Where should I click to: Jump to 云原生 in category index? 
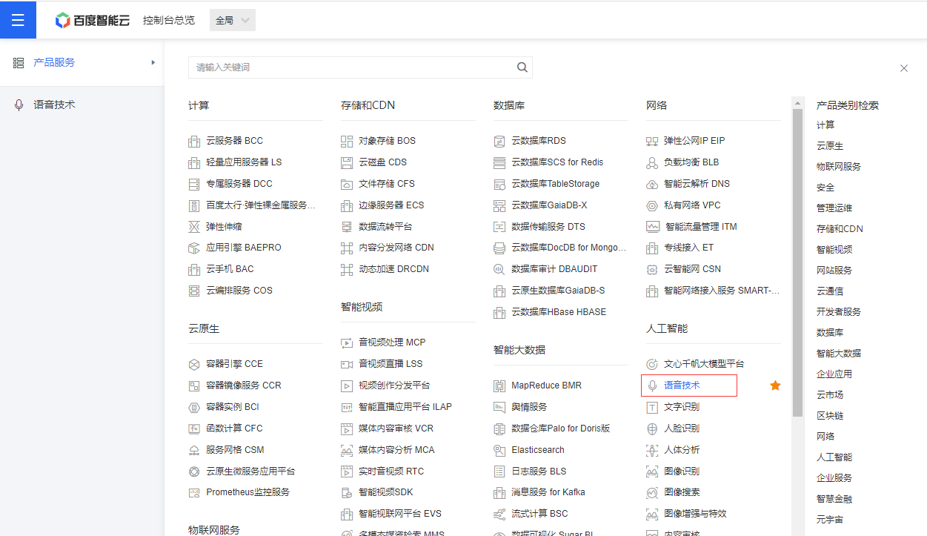830,146
